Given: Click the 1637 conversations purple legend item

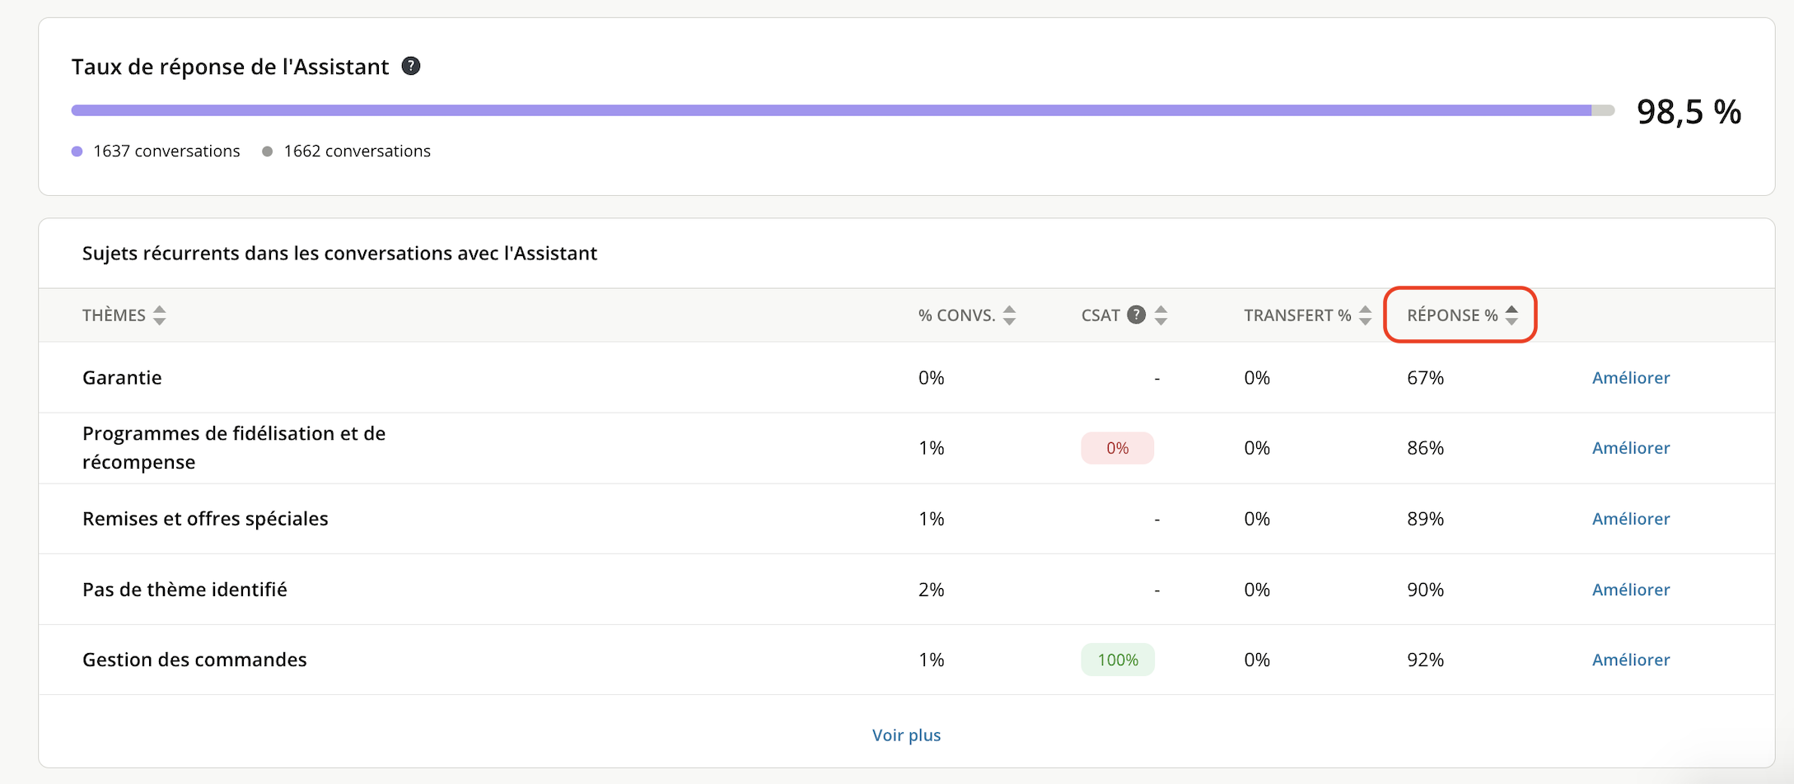Looking at the screenshot, I should coord(166,151).
